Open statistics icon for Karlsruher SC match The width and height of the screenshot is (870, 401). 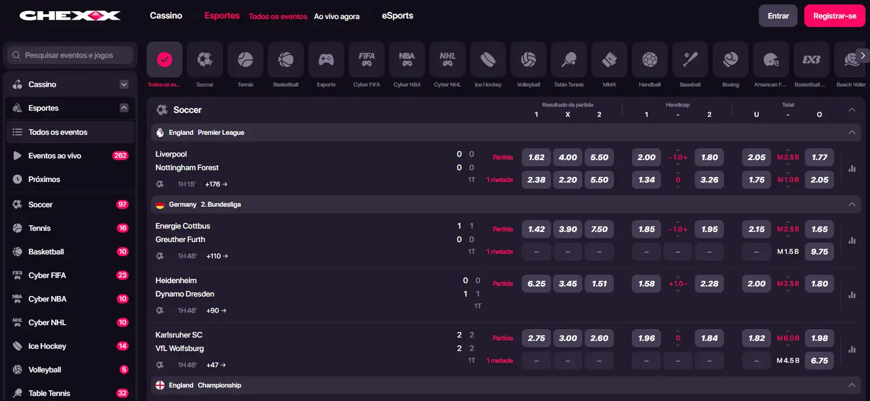[852, 349]
